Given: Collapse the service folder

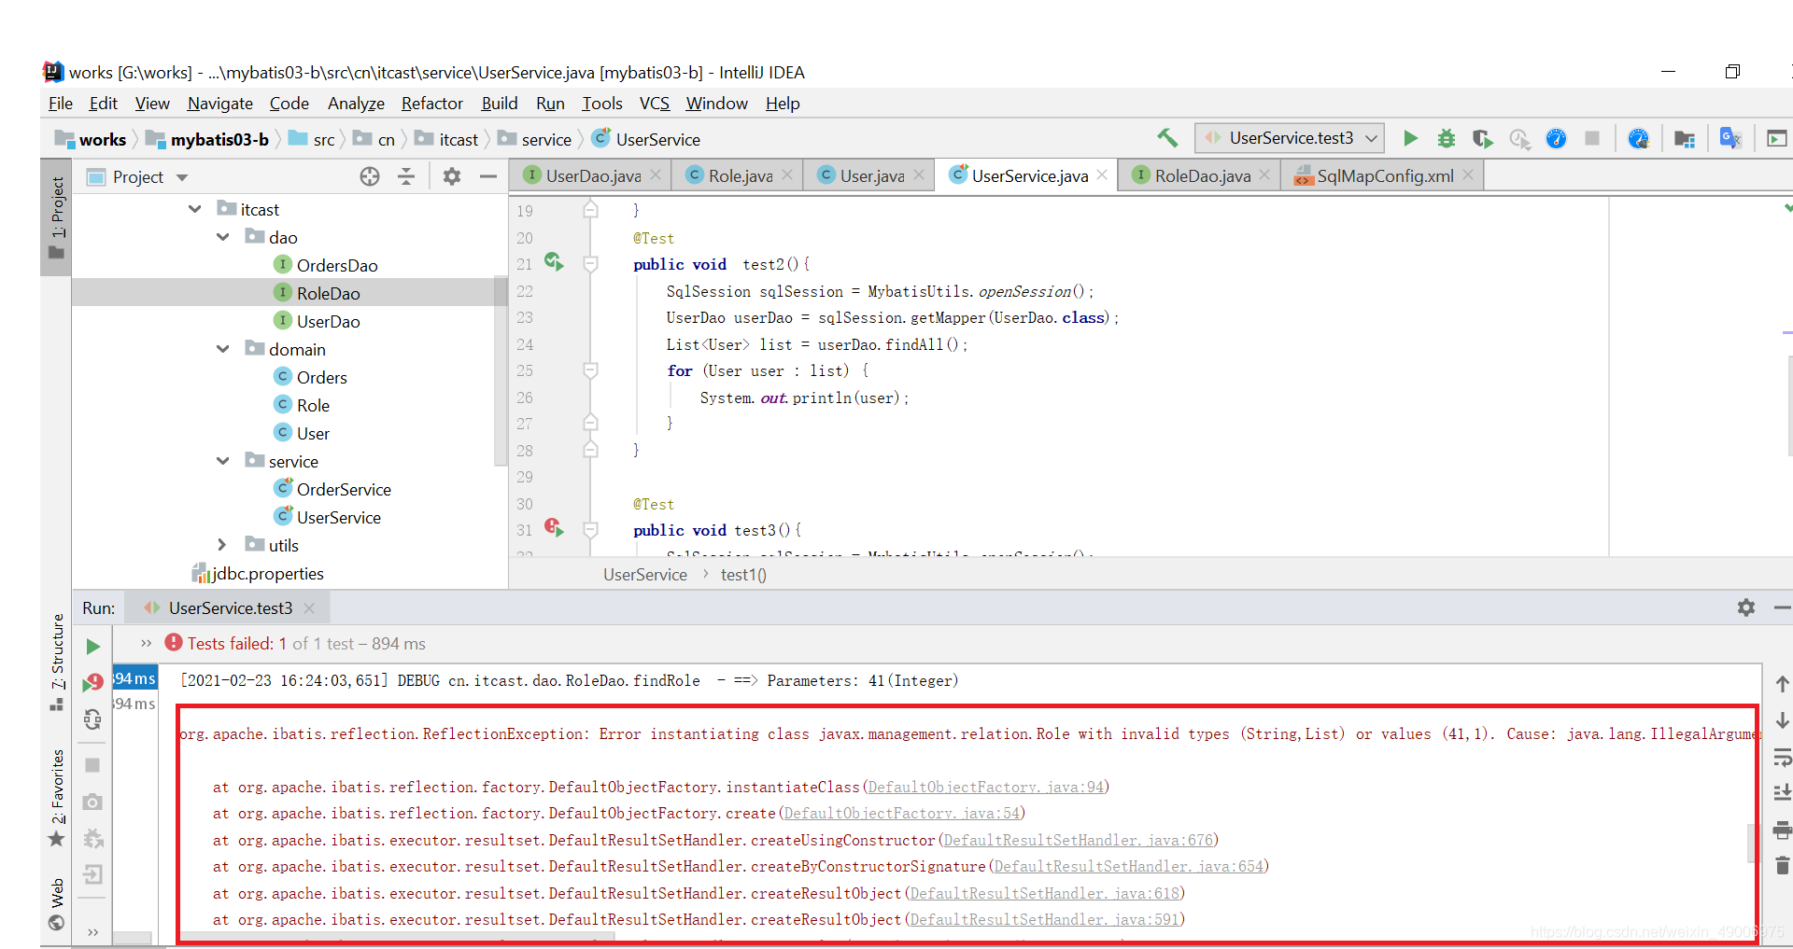Looking at the screenshot, I should click(x=222, y=461).
